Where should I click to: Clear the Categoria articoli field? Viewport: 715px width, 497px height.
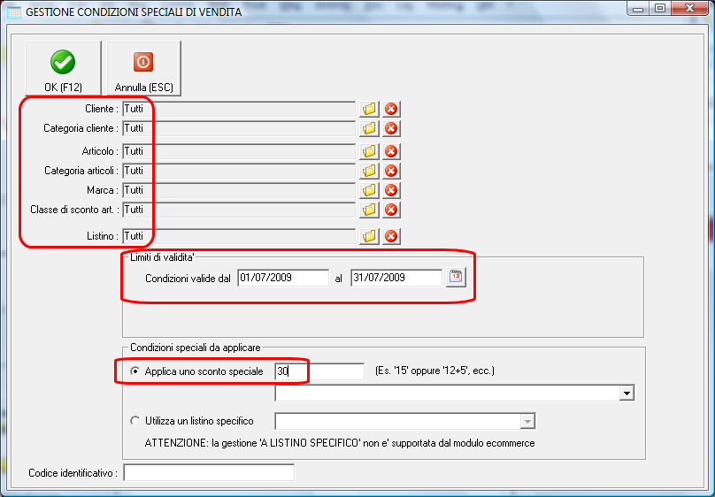coord(391,171)
